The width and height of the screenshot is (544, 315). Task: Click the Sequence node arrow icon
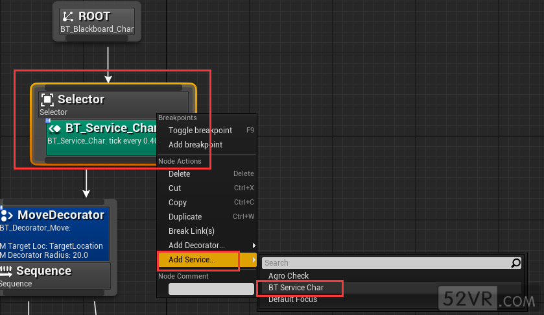point(6,271)
